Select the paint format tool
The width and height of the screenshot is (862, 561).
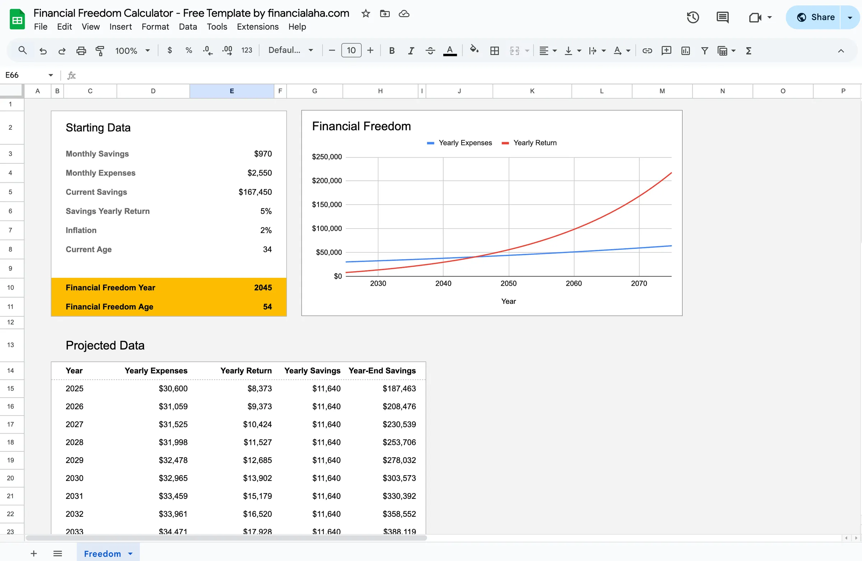(100, 50)
